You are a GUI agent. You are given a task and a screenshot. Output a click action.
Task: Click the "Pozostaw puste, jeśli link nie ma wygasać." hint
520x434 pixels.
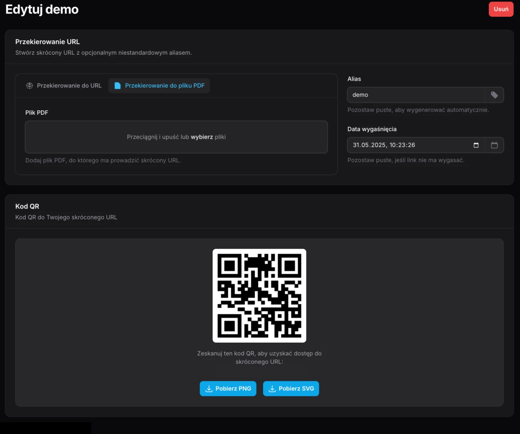(x=406, y=160)
